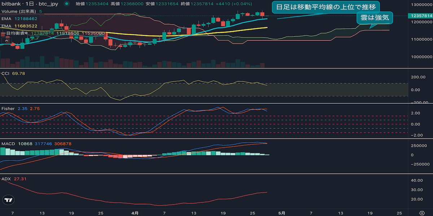Click the 日足は移動平均線の上位で推移 callout

pos(326,7)
